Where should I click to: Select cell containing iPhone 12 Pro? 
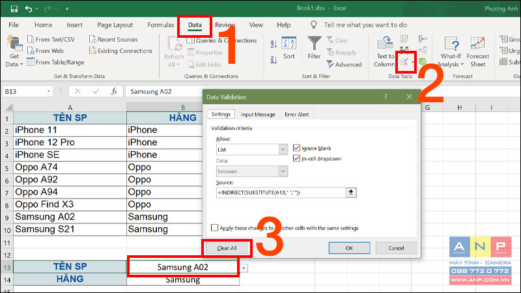(x=70, y=142)
